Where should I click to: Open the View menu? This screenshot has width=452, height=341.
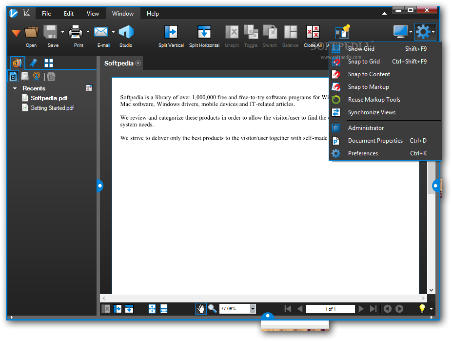pyautogui.click(x=93, y=14)
